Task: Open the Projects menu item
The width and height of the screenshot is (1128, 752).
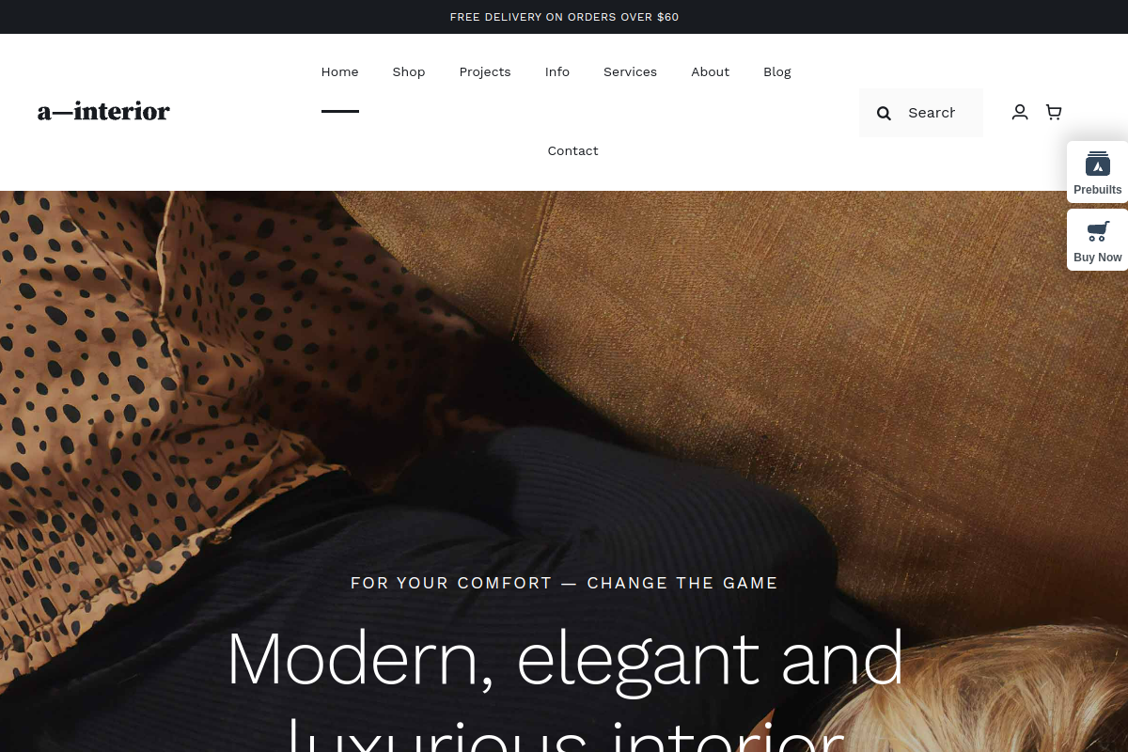Action: (485, 71)
